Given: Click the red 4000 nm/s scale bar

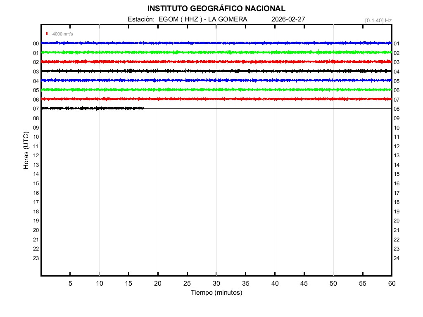Looking at the screenshot, I should click(47, 34).
